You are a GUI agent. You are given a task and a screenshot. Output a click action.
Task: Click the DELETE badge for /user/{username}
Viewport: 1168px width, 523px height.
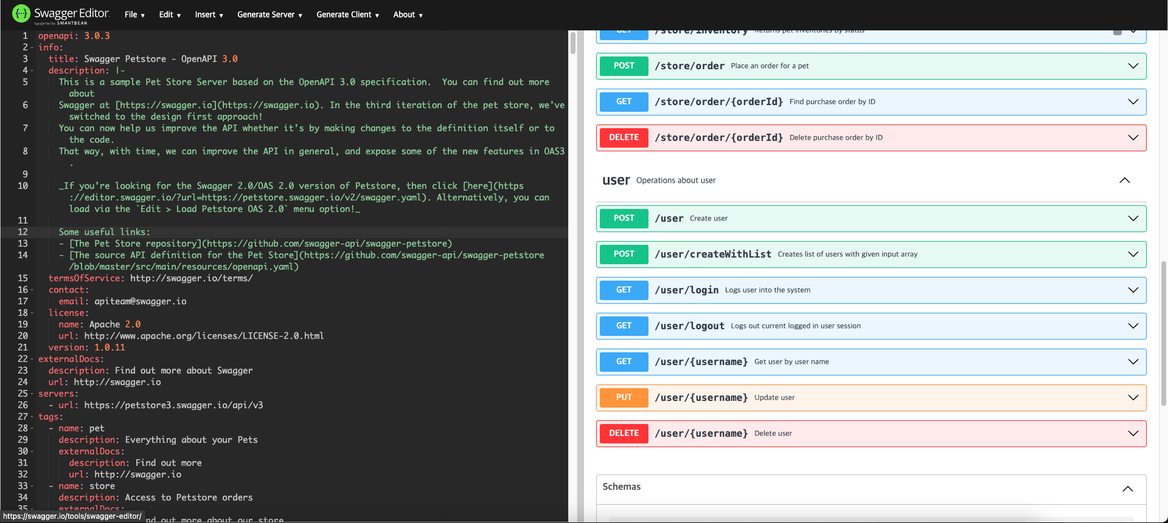coord(624,434)
